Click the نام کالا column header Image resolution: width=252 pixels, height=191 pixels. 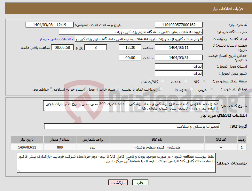(157, 140)
